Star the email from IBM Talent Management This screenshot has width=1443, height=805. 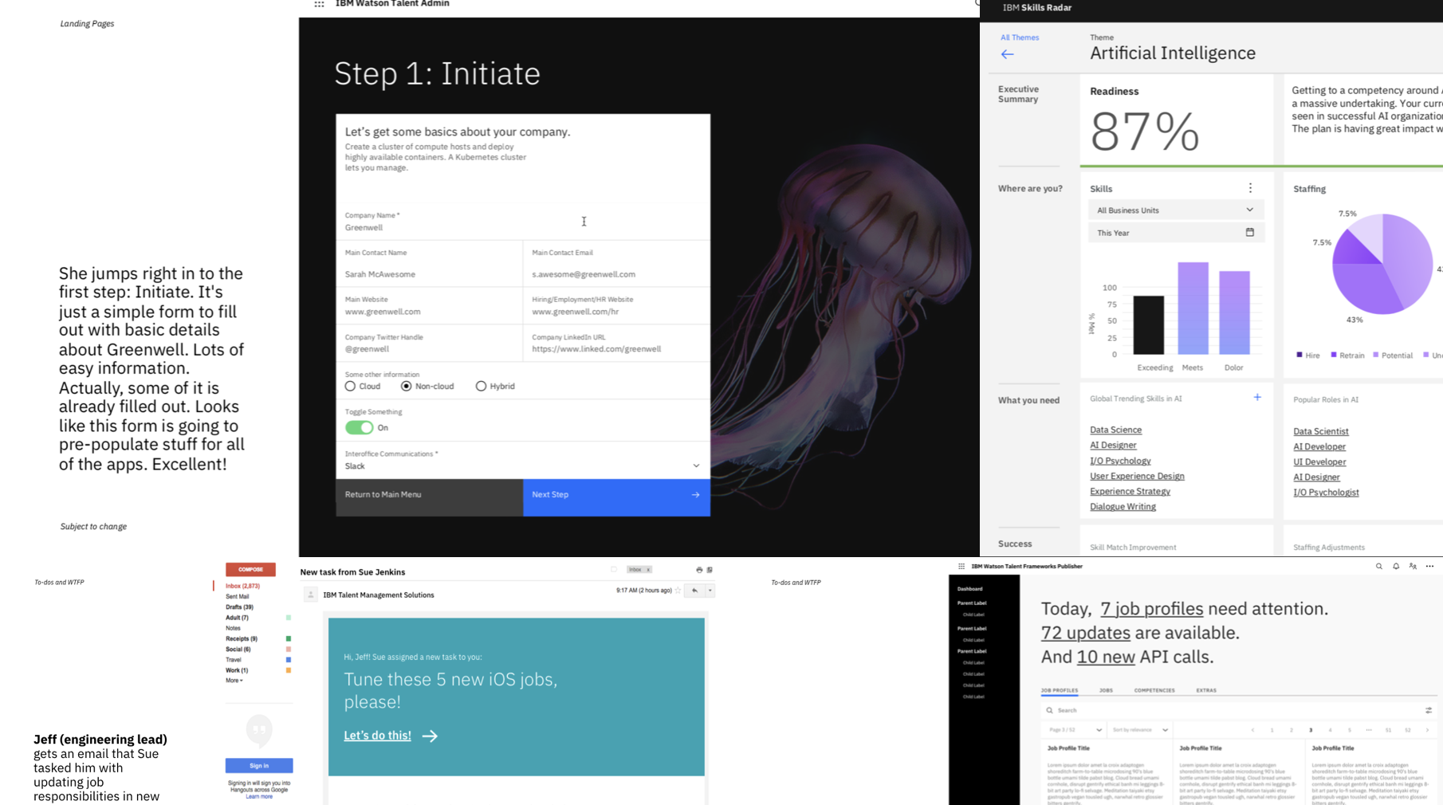click(x=678, y=591)
